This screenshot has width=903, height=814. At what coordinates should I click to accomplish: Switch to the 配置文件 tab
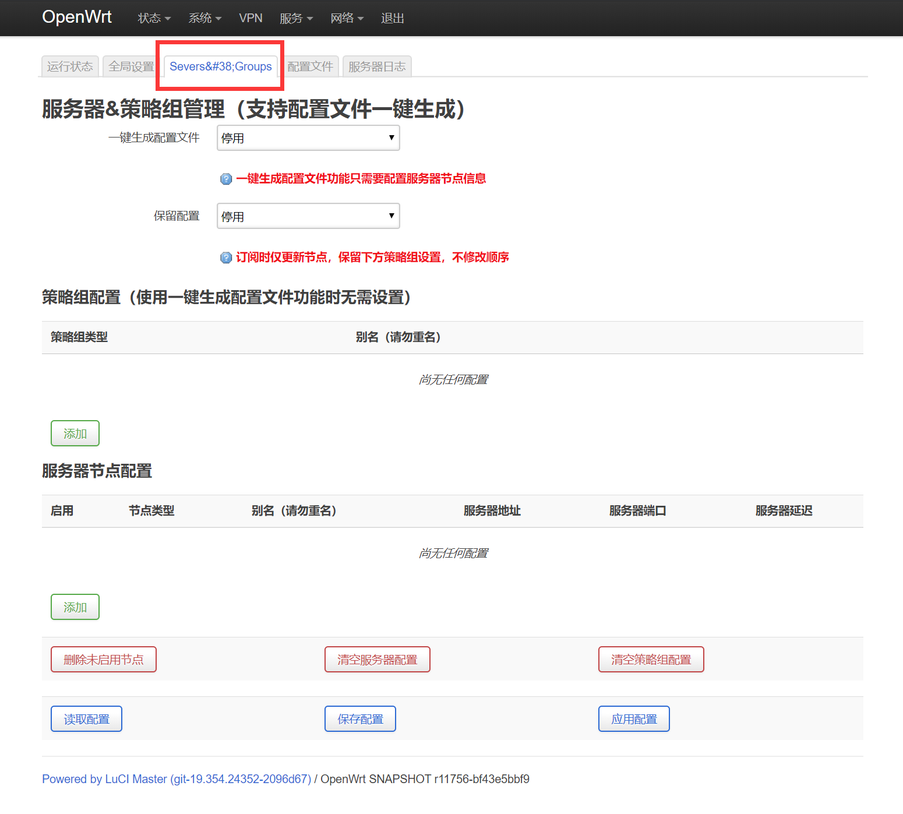[x=310, y=66]
